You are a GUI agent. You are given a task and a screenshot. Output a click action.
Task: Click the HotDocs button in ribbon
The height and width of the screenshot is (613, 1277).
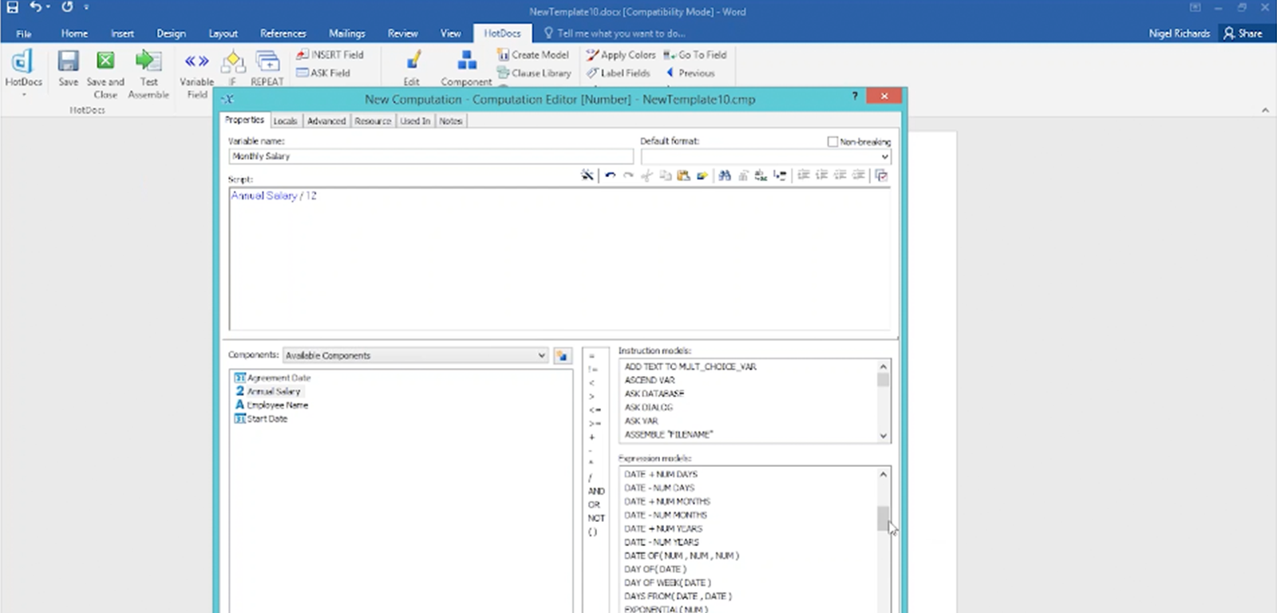(x=23, y=71)
